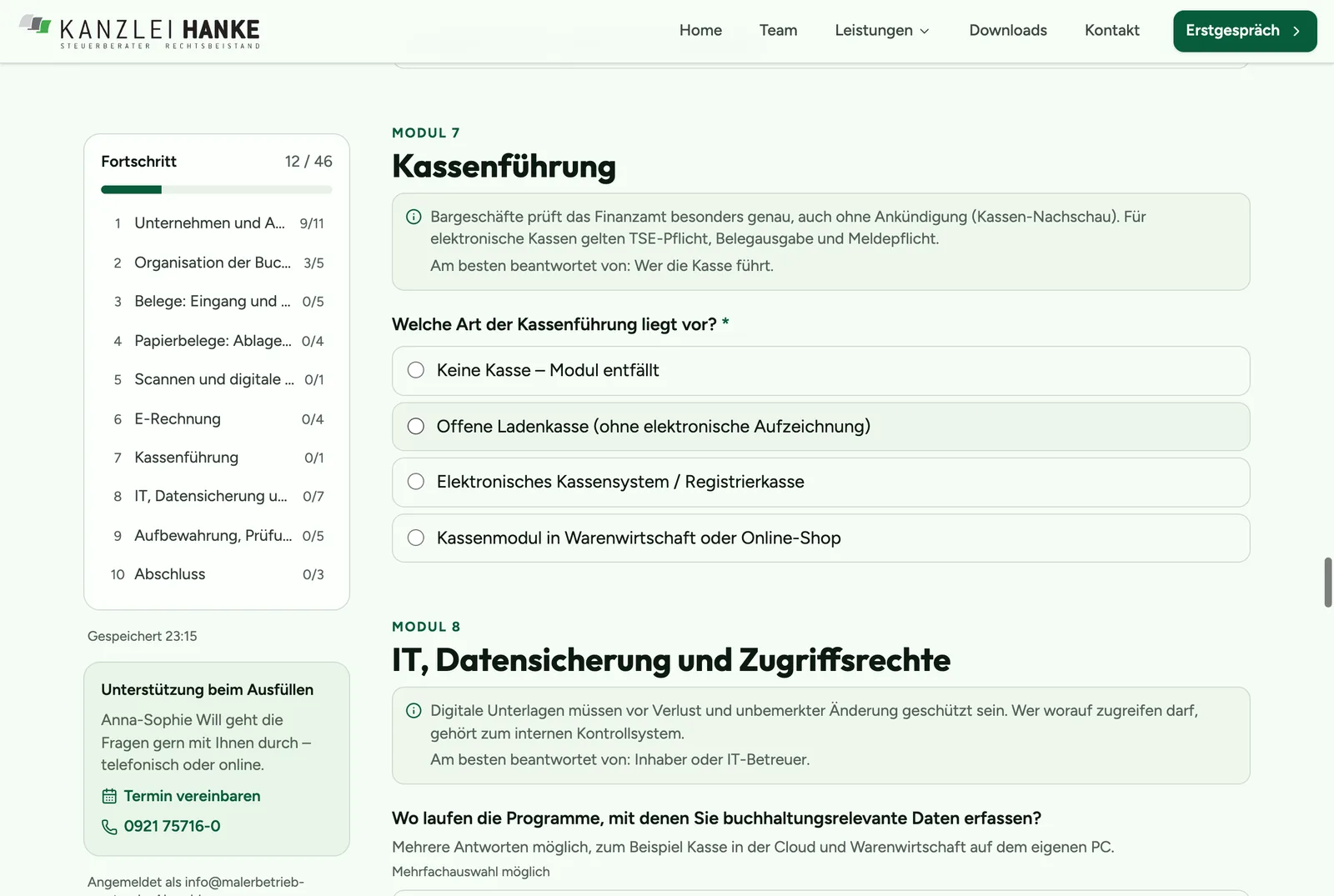
Task: Select module 7 'Kassenführung' in sidebar
Action: tap(217, 458)
